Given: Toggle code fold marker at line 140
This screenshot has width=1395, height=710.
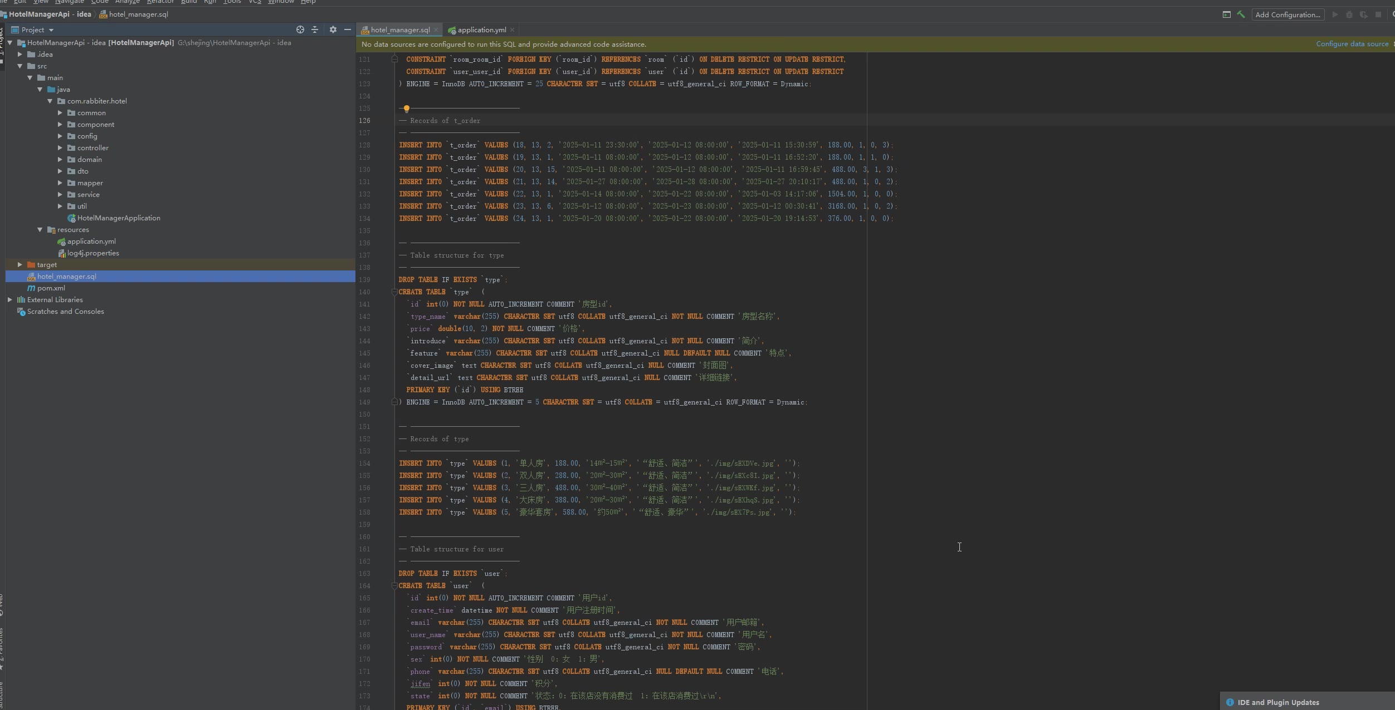Looking at the screenshot, I should 394,292.
